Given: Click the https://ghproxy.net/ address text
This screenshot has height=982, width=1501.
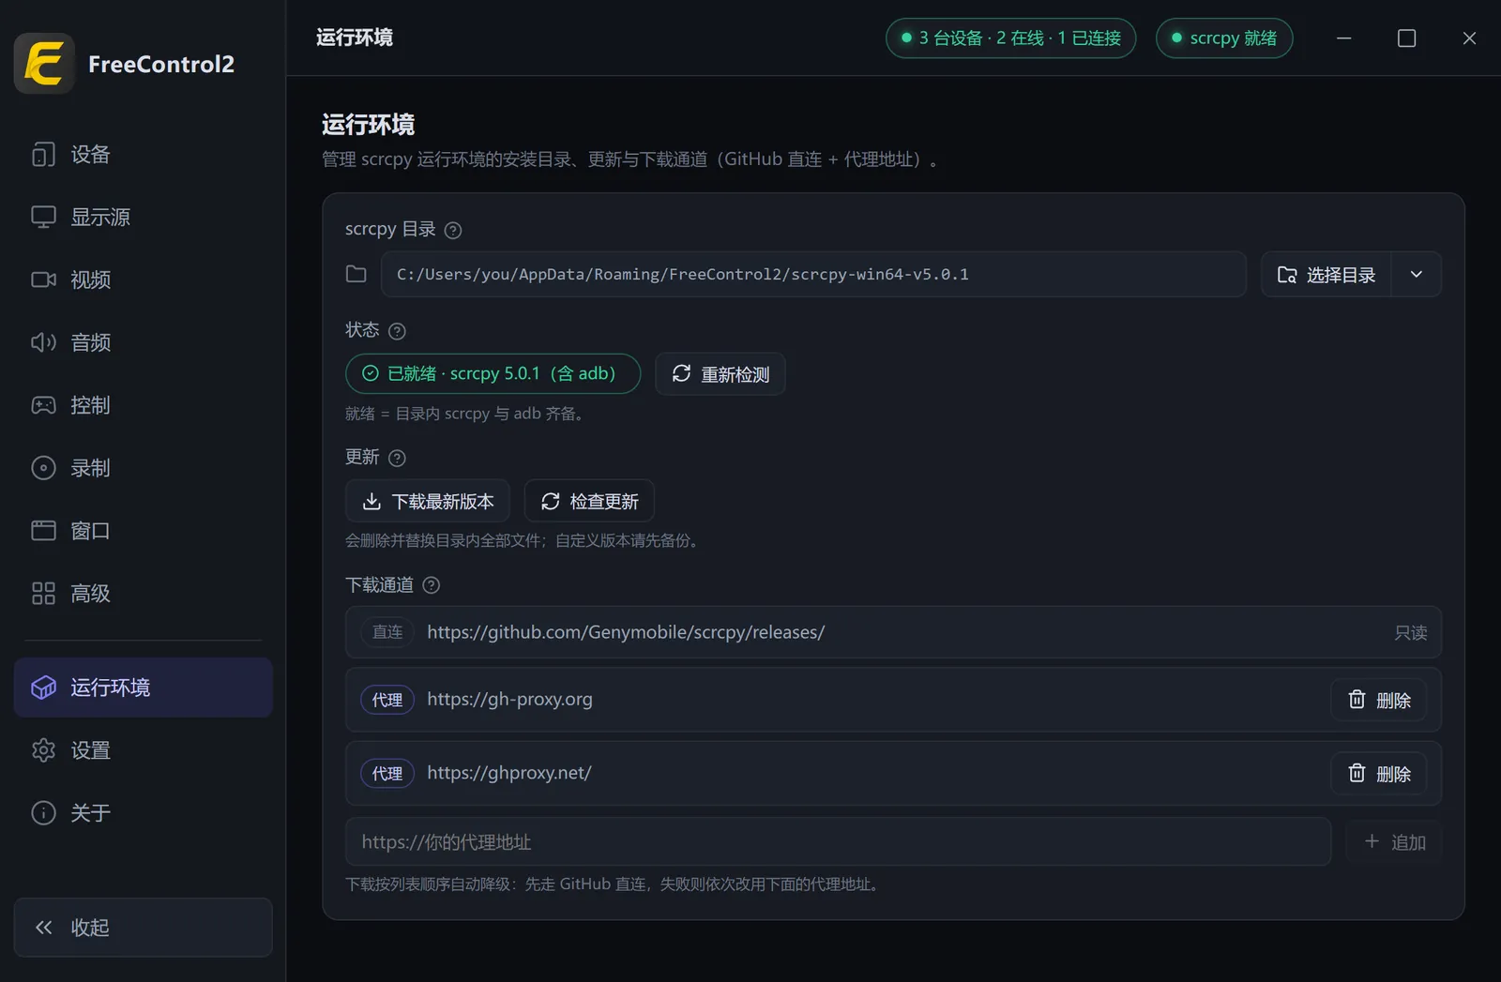Looking at the screenshot, I should tap(509, 774).
